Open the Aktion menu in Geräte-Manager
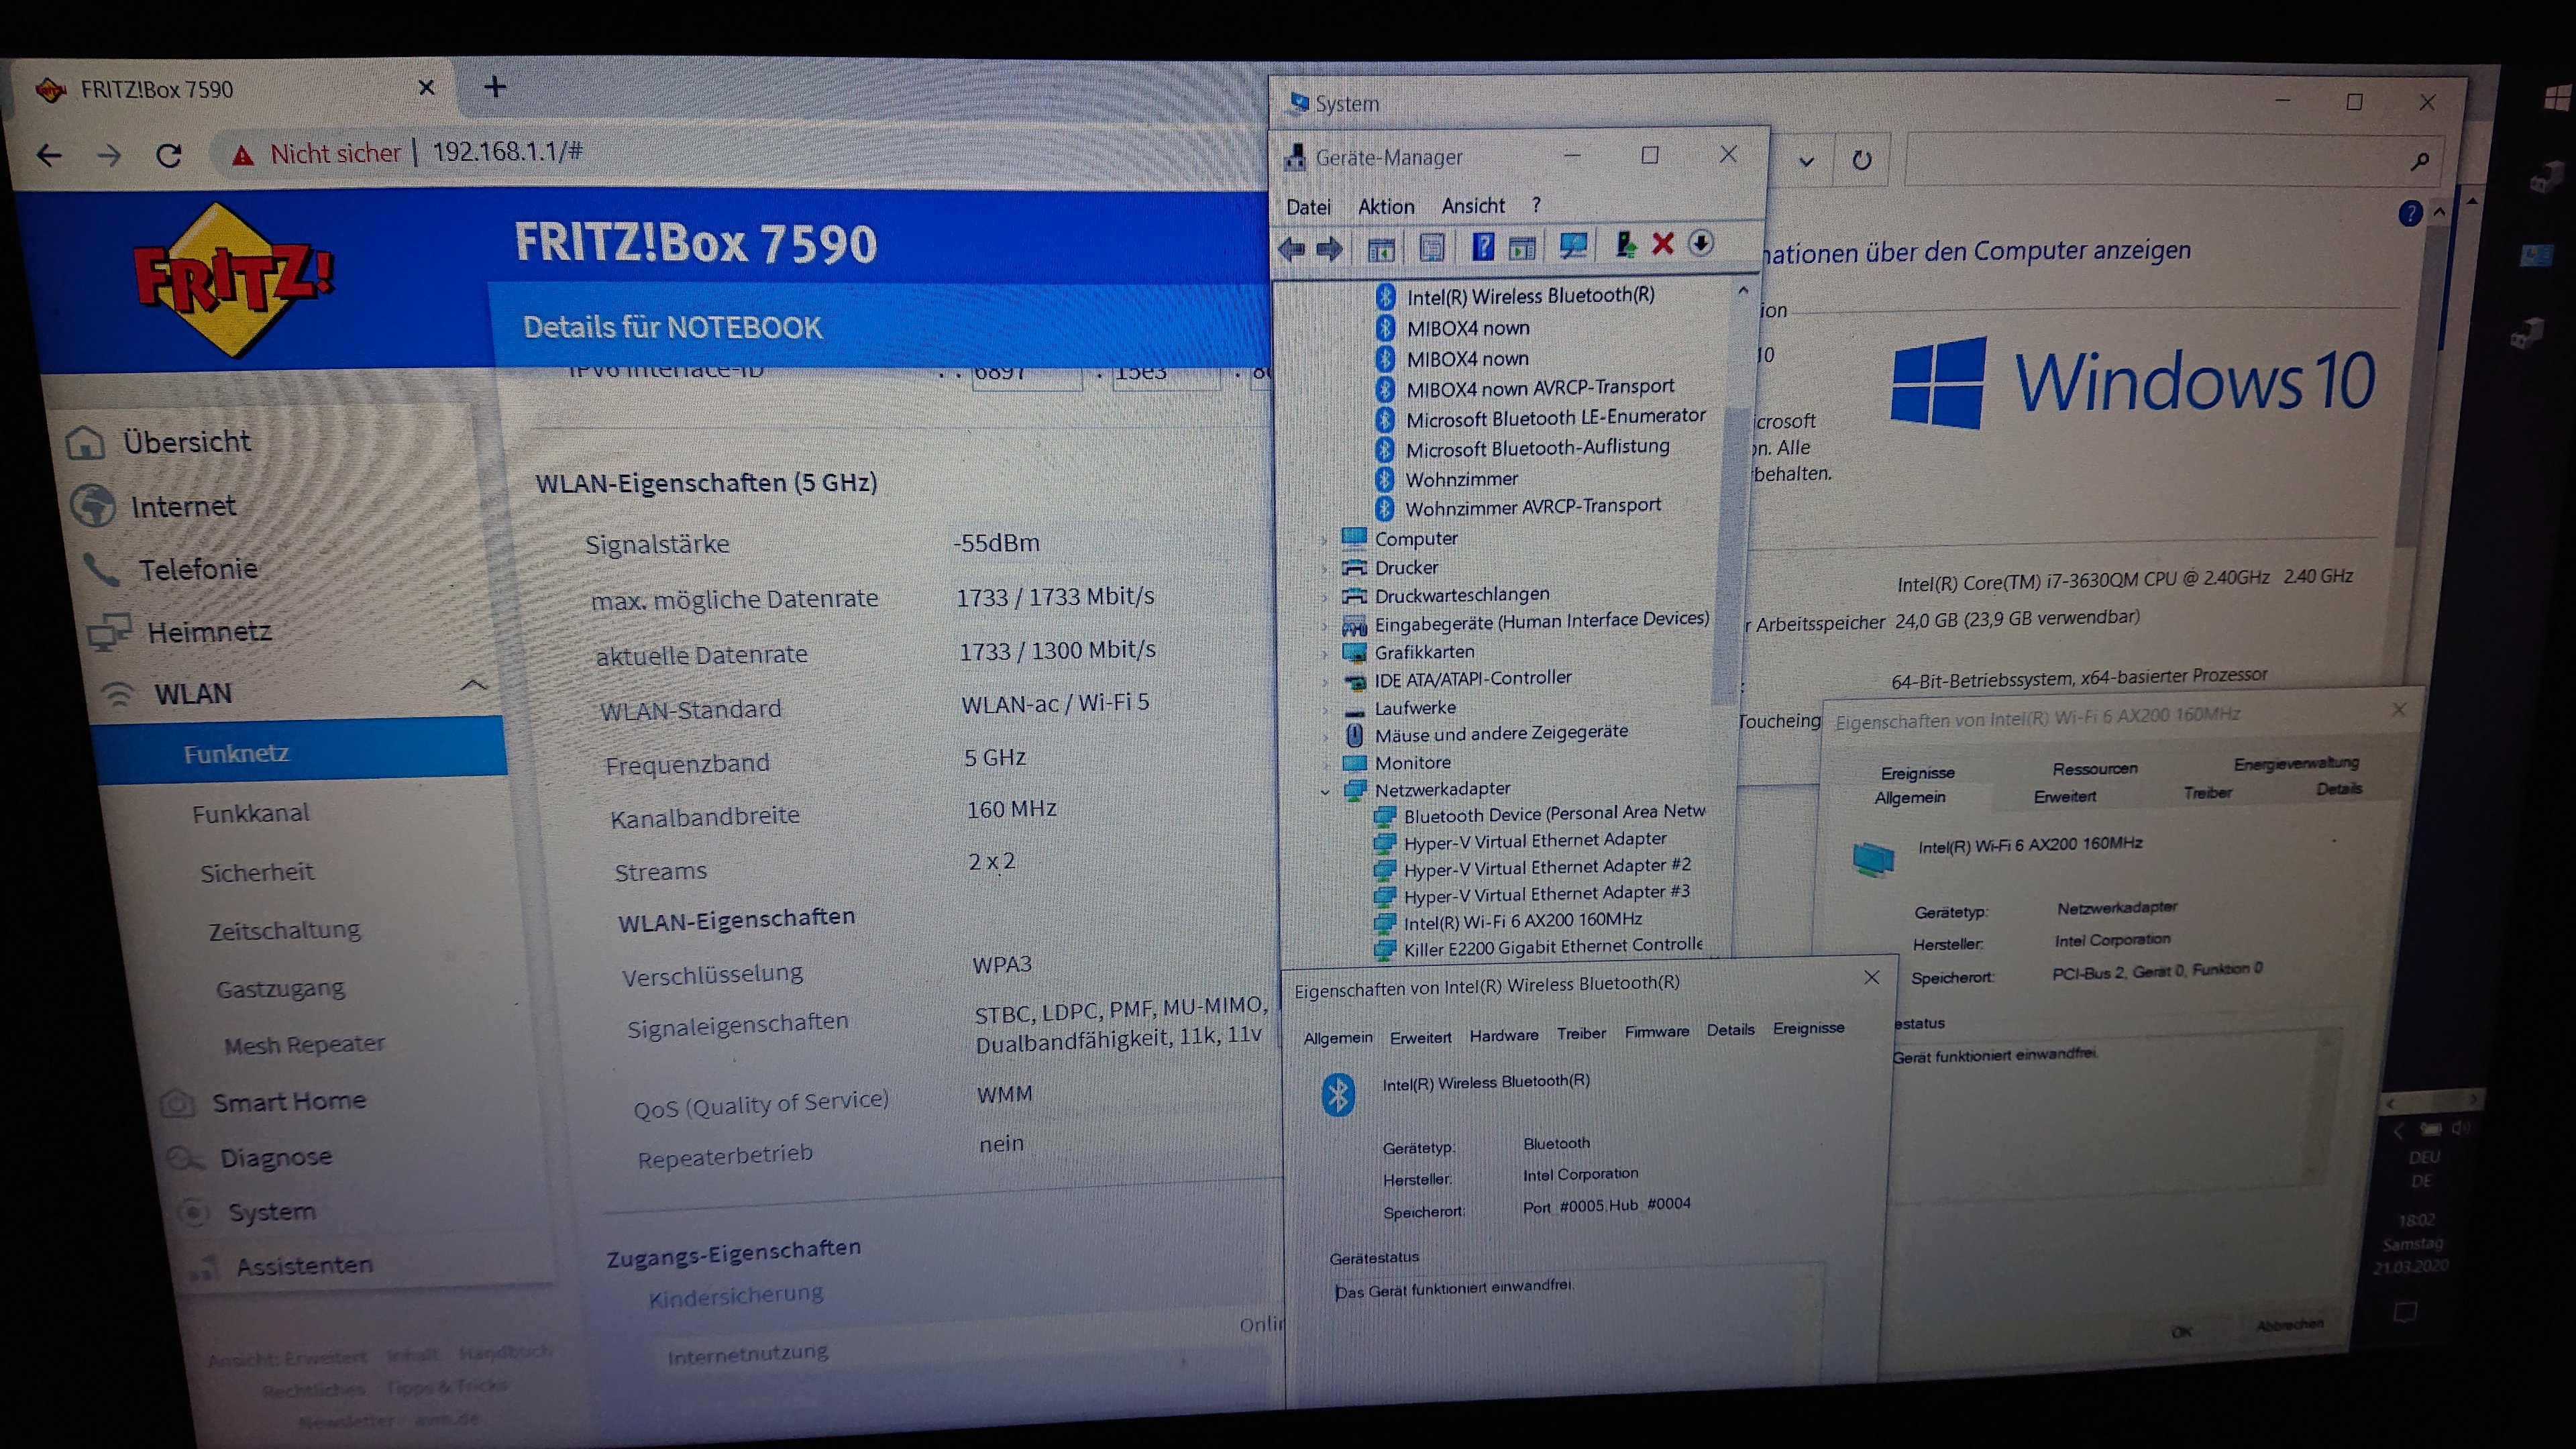Viewport: 2576px width, 1449px height. pos(1385,207)
